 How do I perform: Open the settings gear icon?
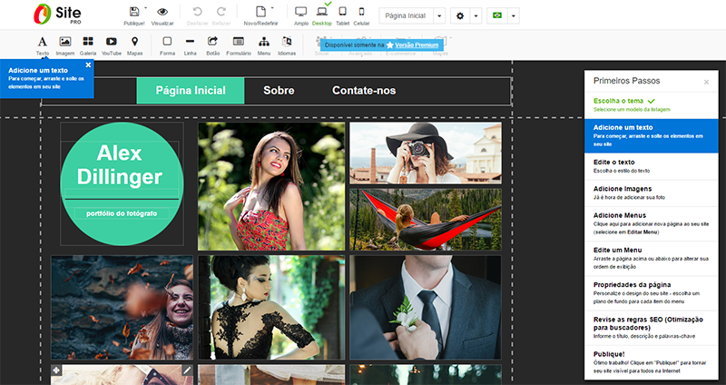[460, 15]
